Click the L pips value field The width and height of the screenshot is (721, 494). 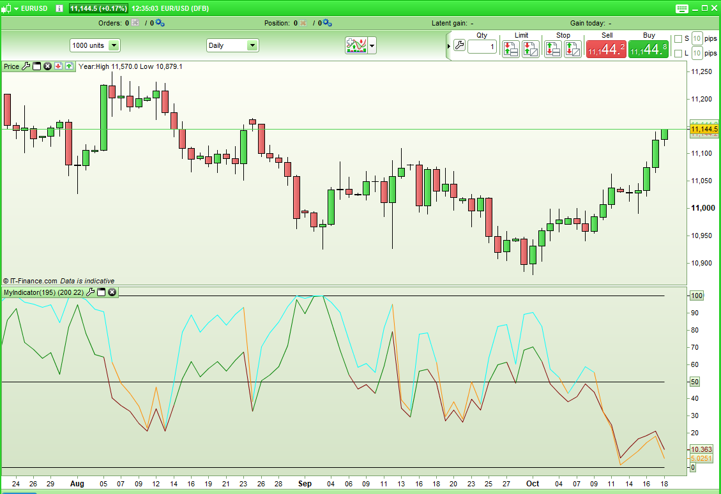(x=697, y=54)
